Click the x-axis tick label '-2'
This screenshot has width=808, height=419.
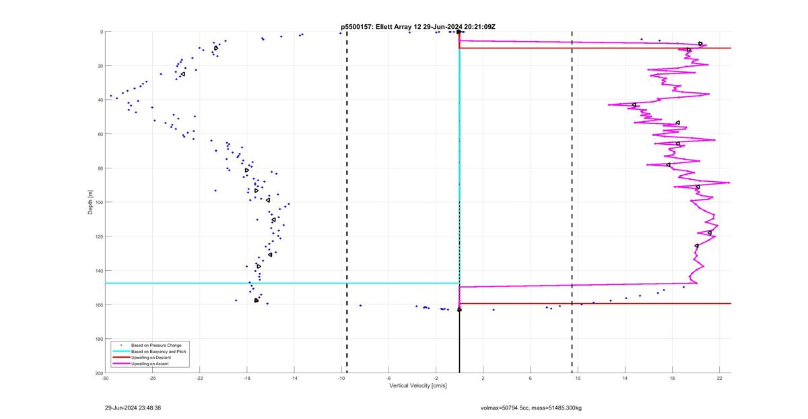436,379
